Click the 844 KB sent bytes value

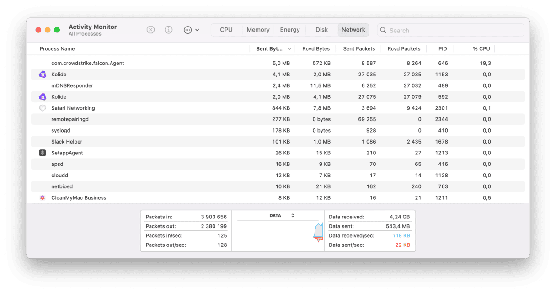(281, 108)
